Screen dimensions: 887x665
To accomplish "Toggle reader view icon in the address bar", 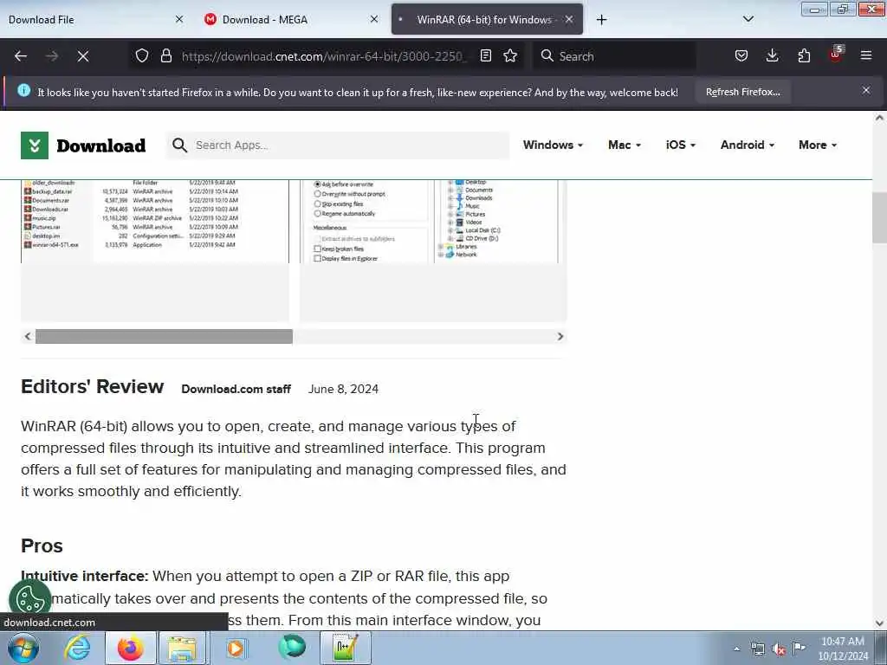I will 485,56.
